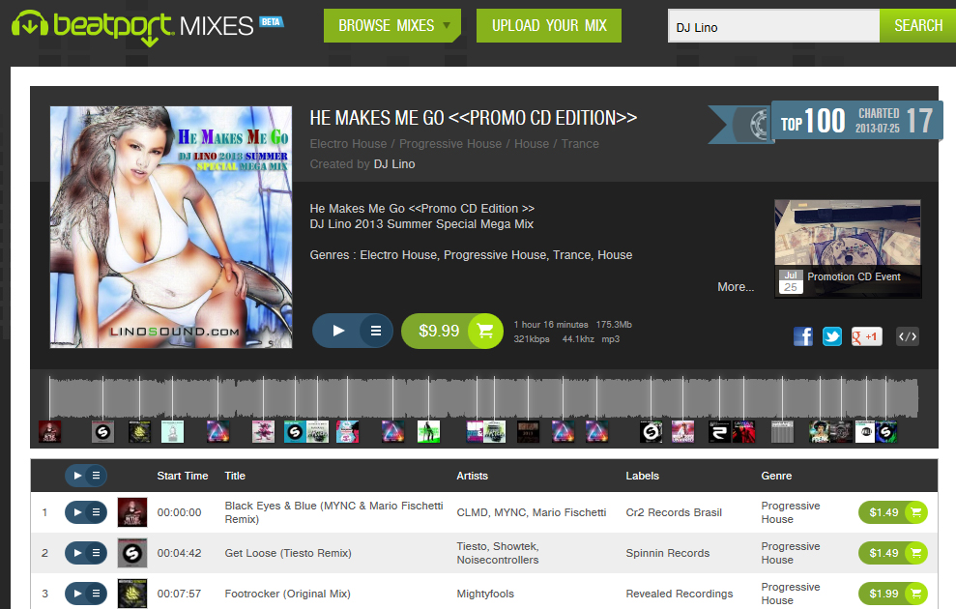The image size is (956, 609).
Task: Open the Footrocker track artwork
Action: [132, 594]
